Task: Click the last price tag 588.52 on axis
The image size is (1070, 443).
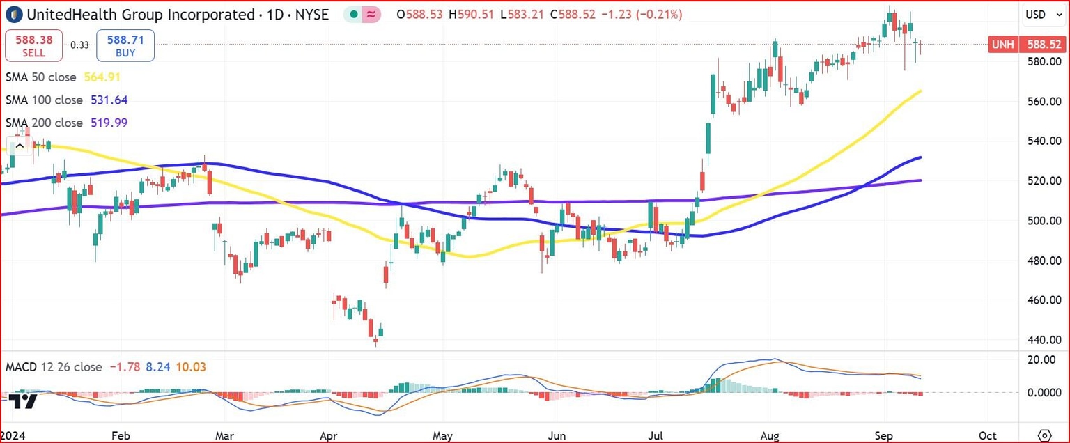Action: pyautogui.click(x=1041, y=45)
